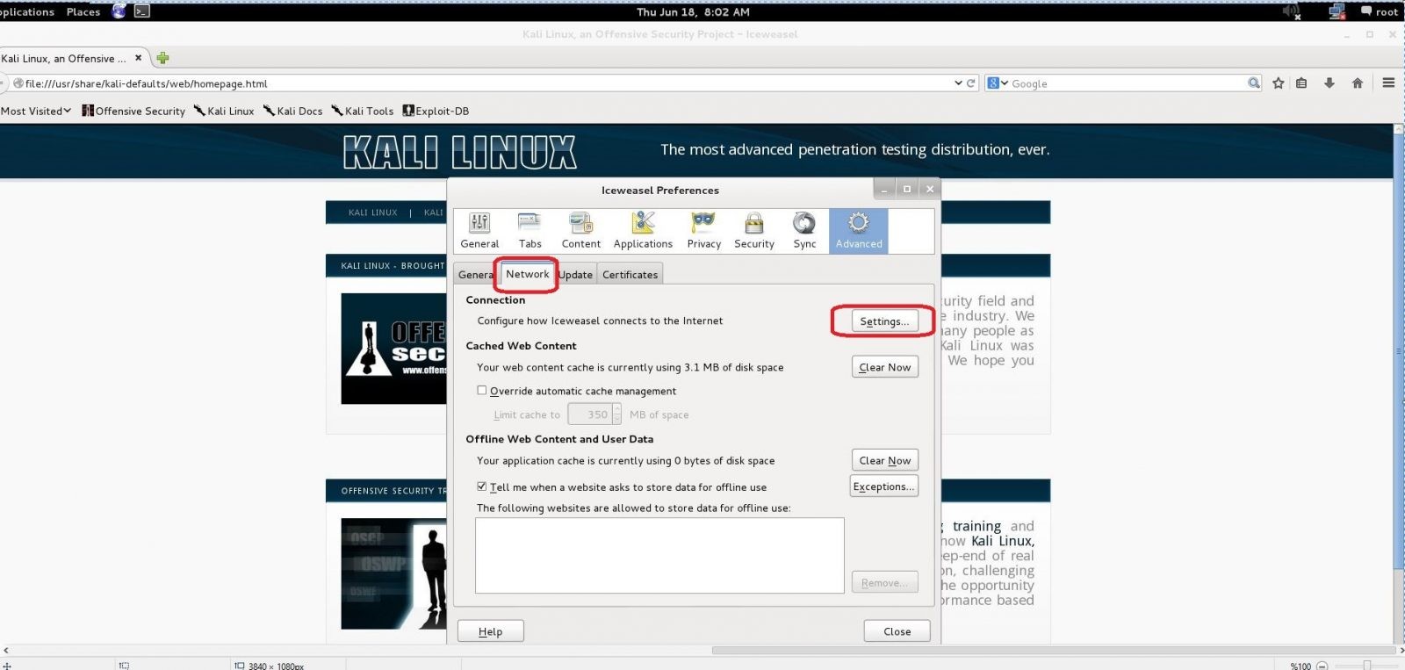This screenshot has height=670, width=1405.
Task: Click the network icon in system tray
Action: (x=1337, y=11)
